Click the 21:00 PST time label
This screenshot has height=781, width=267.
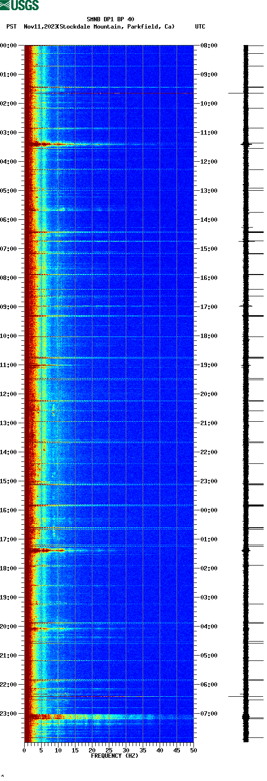8,656
